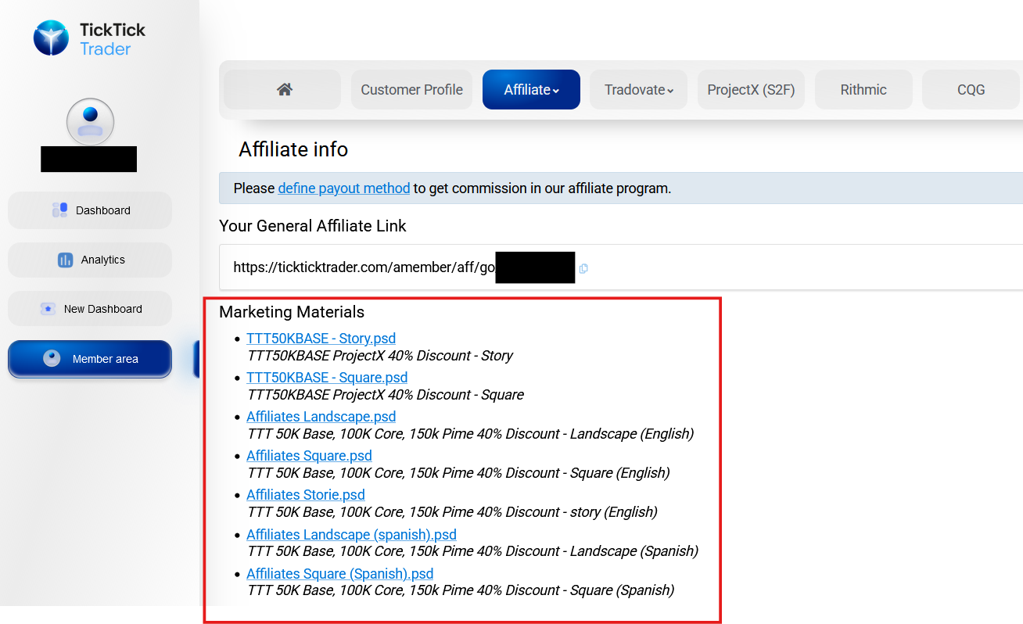Click the TTT50KBASE ProjectX 40% Discount - Square description
The height and width of the screenshot is (624, 1023).
tap(386, 395)
